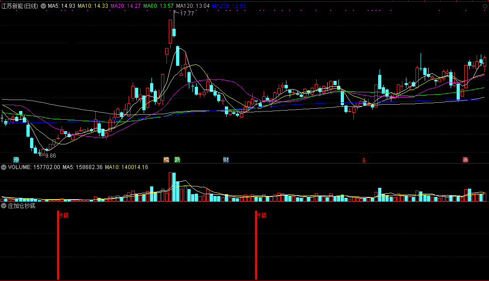This screenshot has width=489, height=281.
Task: Click the 榜 ranking event marker
Action: pyautogui.click(x=166, y=159)
